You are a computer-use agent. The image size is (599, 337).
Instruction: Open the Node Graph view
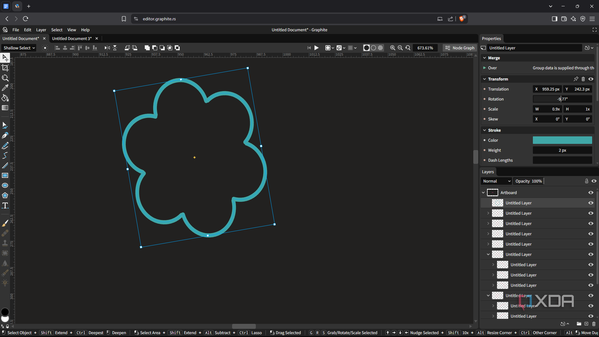coord(460,48)
